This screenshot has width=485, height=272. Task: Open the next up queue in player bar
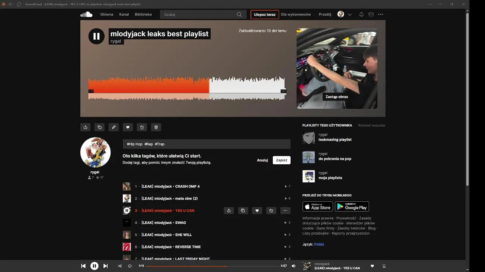point(384,266)
